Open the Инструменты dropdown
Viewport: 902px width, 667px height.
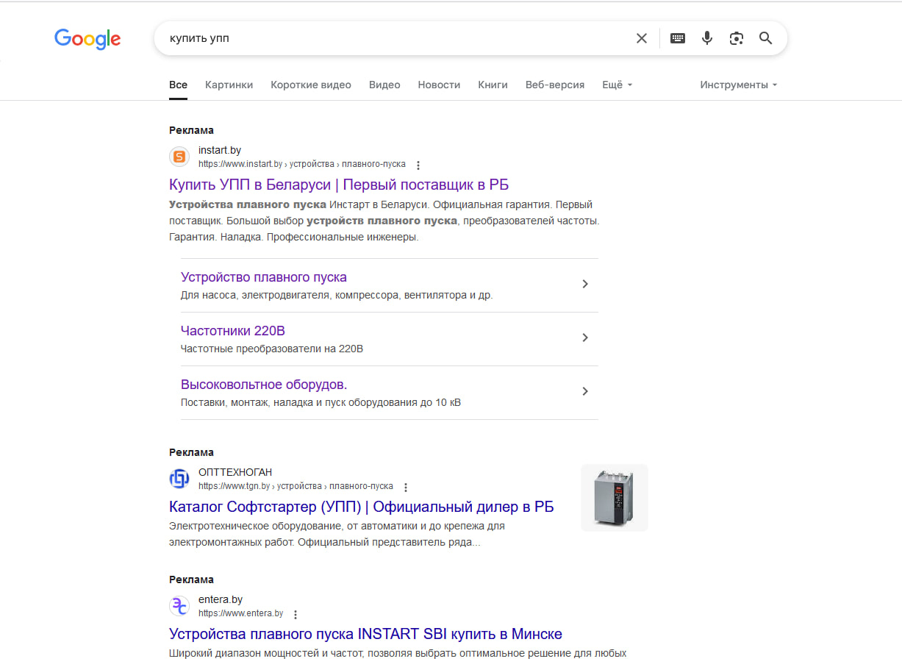[x=739, y=85]
